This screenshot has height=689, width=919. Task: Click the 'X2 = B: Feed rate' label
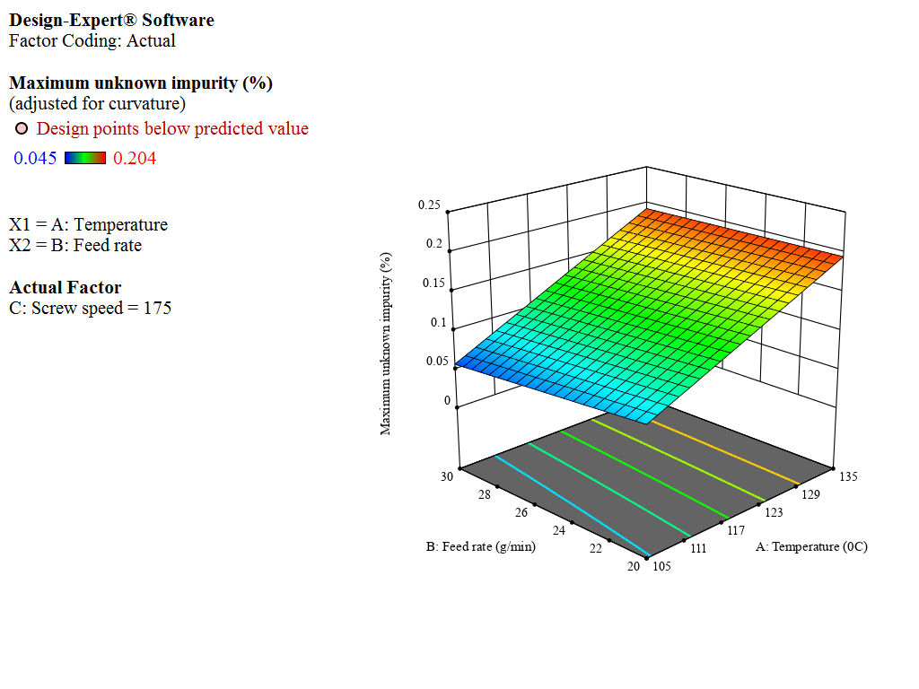[x=75, y=245]
